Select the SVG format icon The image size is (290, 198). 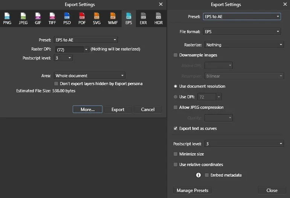click(x=97, y=18)
